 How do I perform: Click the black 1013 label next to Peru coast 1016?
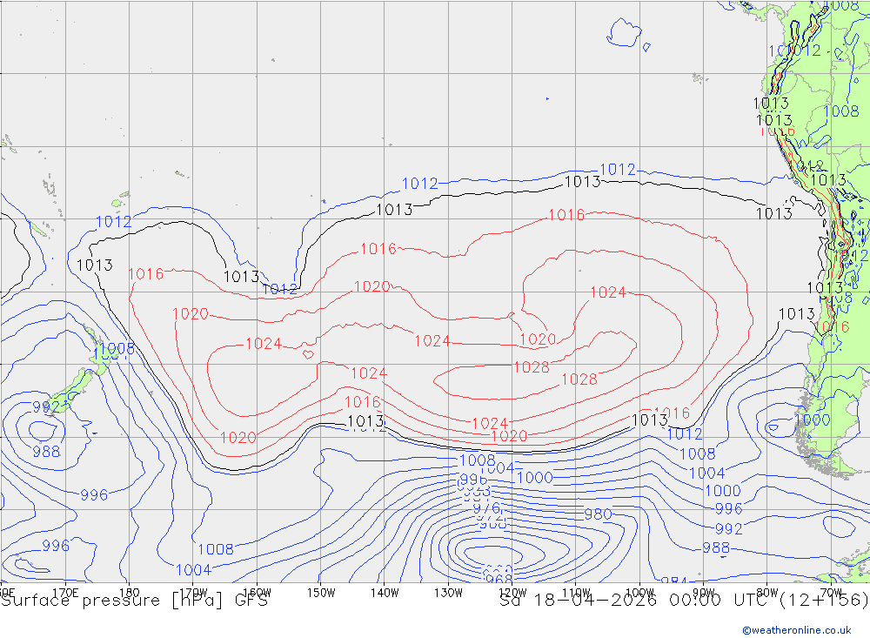click(774, 120)
